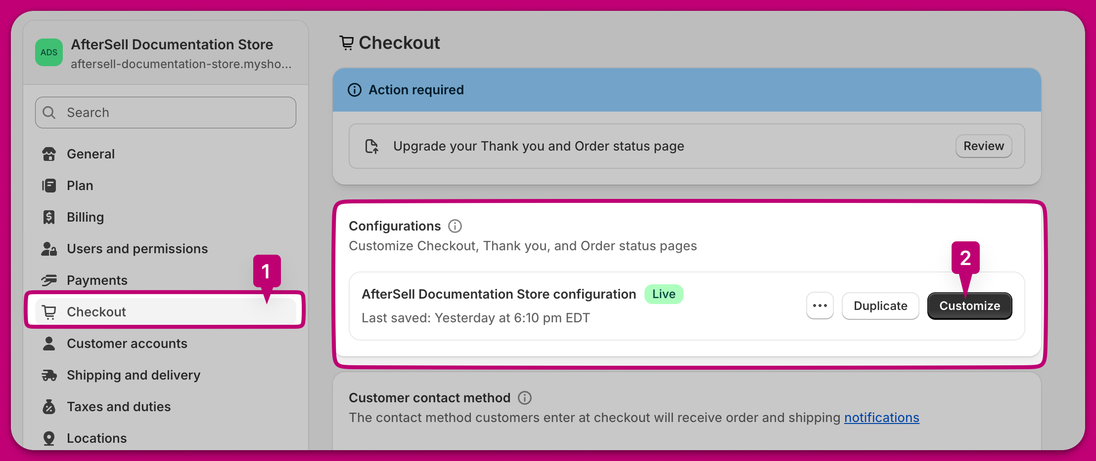
Task: Click the Payments hand icon
Action: point(49,280)
